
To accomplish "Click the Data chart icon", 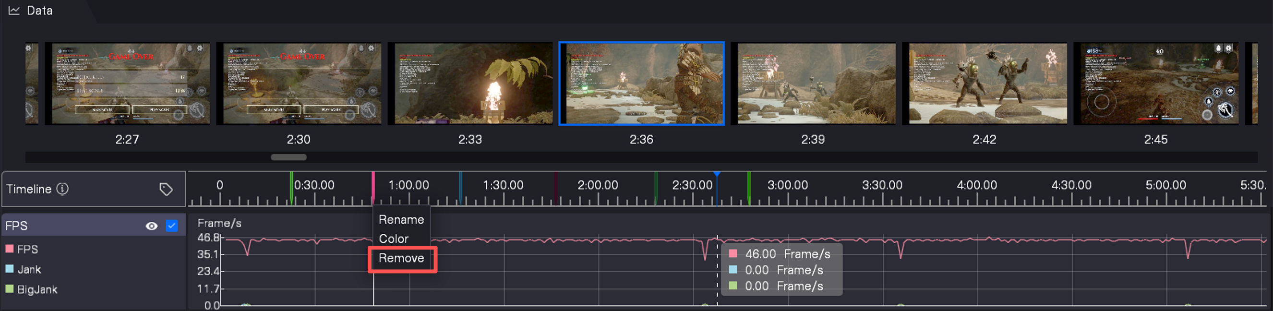I will click(x=14, y=11).
